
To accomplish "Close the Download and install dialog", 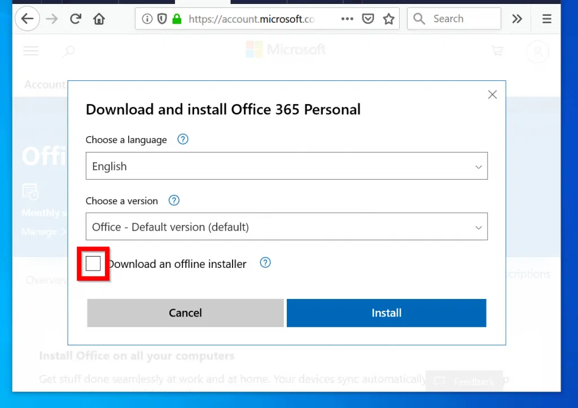I will pyautogui.click(x=492, y=95).
